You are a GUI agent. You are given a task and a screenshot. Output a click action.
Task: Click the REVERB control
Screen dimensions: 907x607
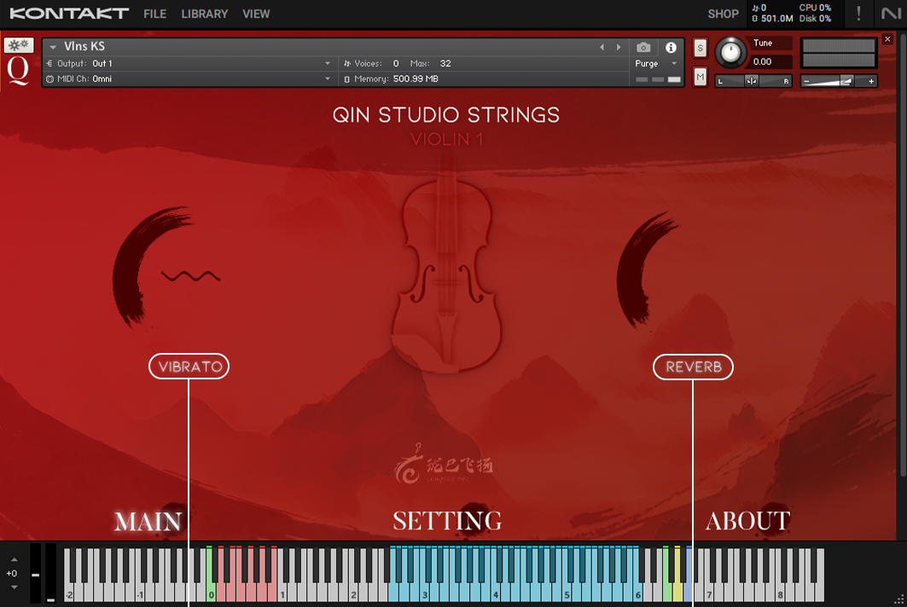tap(693, 367)
